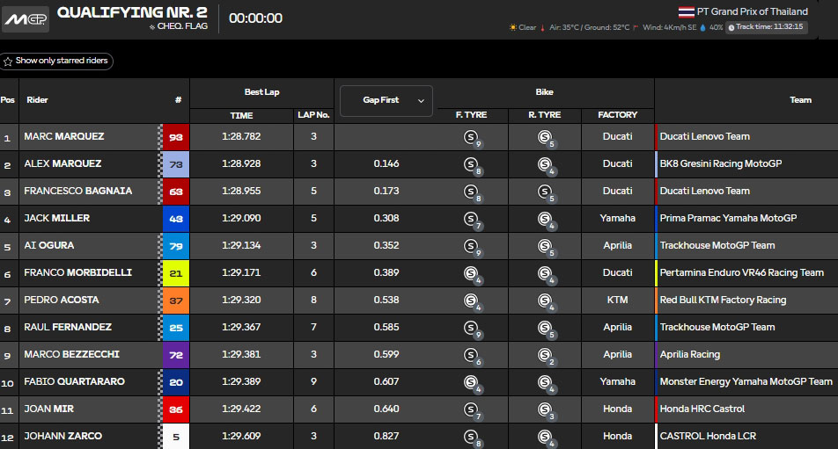Click the LAP No. column header
838x449 pixels.
coord(313,115)
